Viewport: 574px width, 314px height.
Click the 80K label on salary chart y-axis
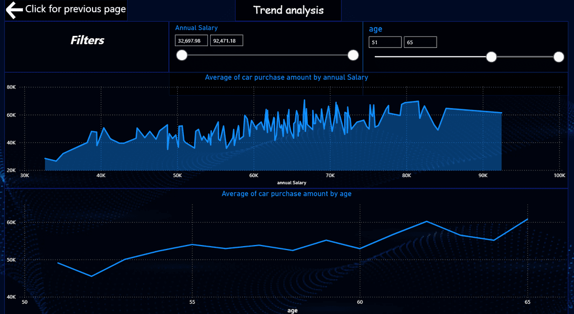[11, 87]
